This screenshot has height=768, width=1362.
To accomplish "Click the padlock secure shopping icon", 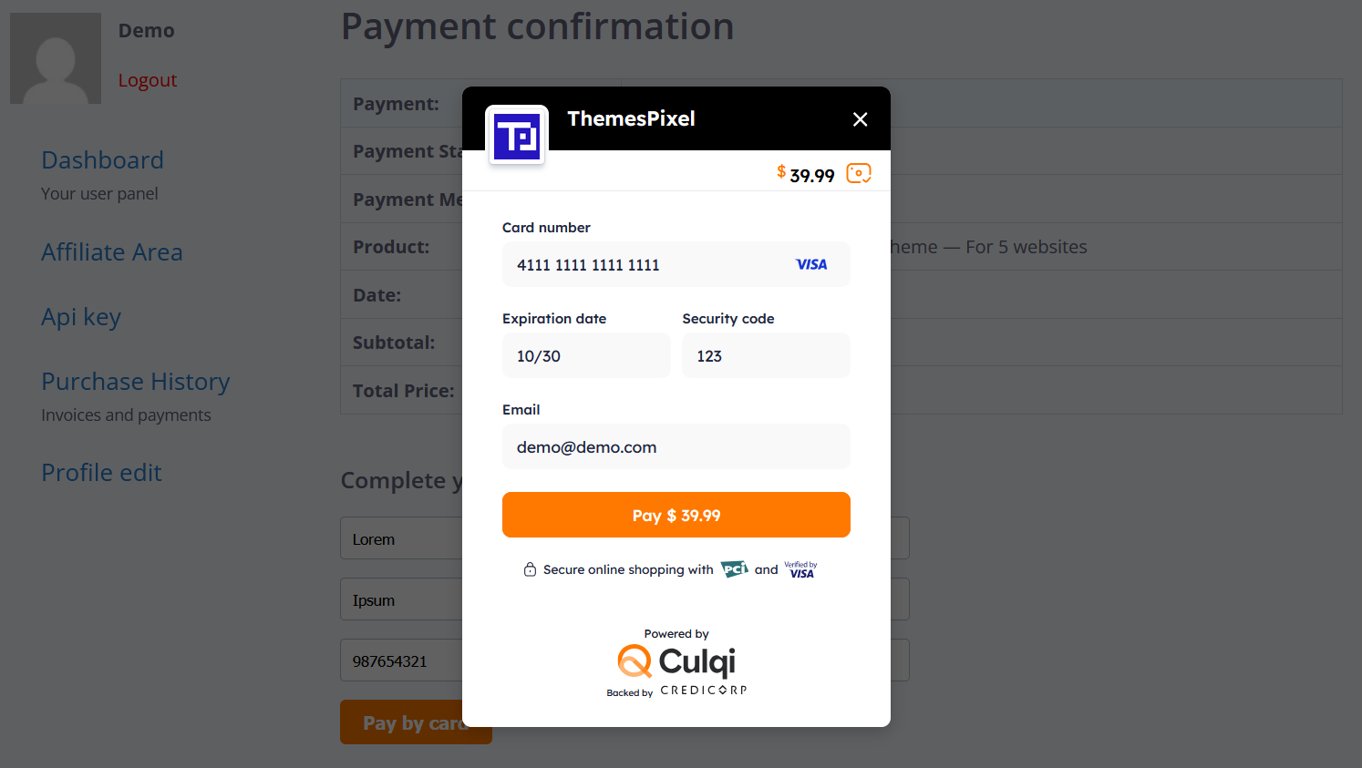I will tap(530, 569).
